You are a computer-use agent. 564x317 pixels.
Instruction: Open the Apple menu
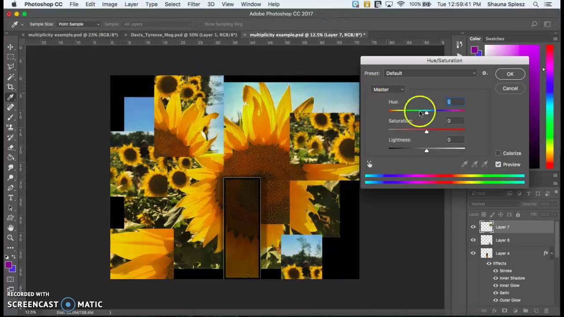tap(14, 4)
